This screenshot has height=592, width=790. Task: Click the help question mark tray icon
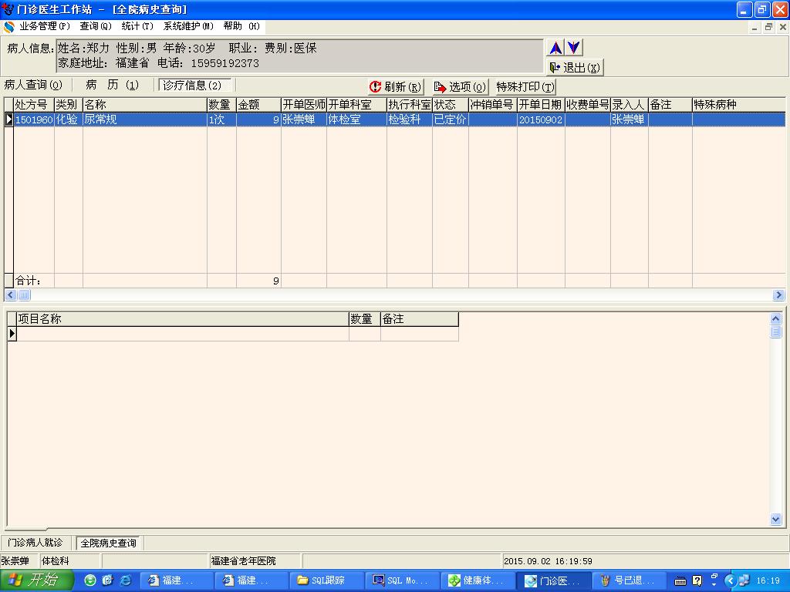point(697,581)
